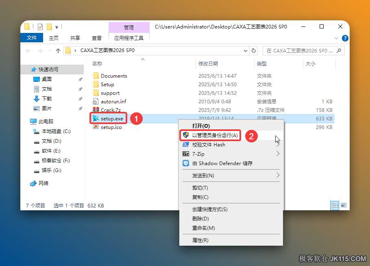Expand the 发送到(N) submenu arrow
The height and width of the screenshot is (266, 370).
pyautogui.click(x=278, y=175)
